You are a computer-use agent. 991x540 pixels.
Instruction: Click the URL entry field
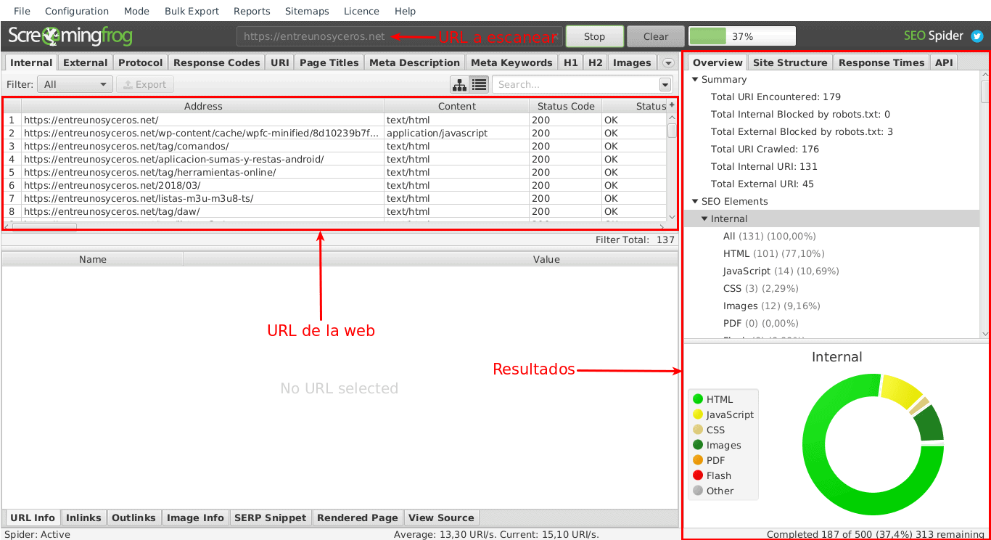(x=399, y=36)
